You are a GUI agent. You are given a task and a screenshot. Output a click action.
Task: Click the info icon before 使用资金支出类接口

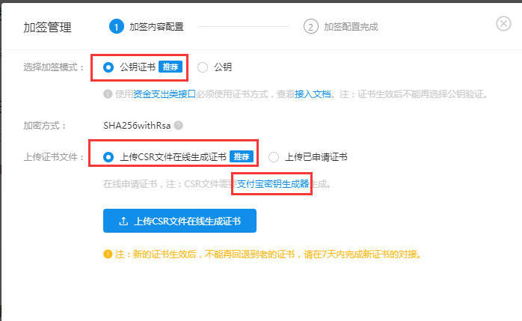point(108,94)
